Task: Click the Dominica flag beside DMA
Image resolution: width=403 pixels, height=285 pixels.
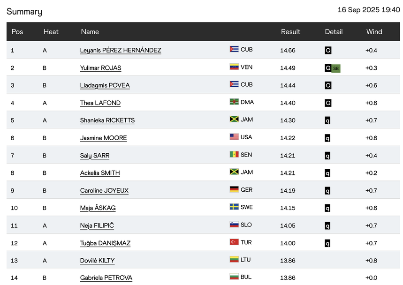Action: (234, 102)
